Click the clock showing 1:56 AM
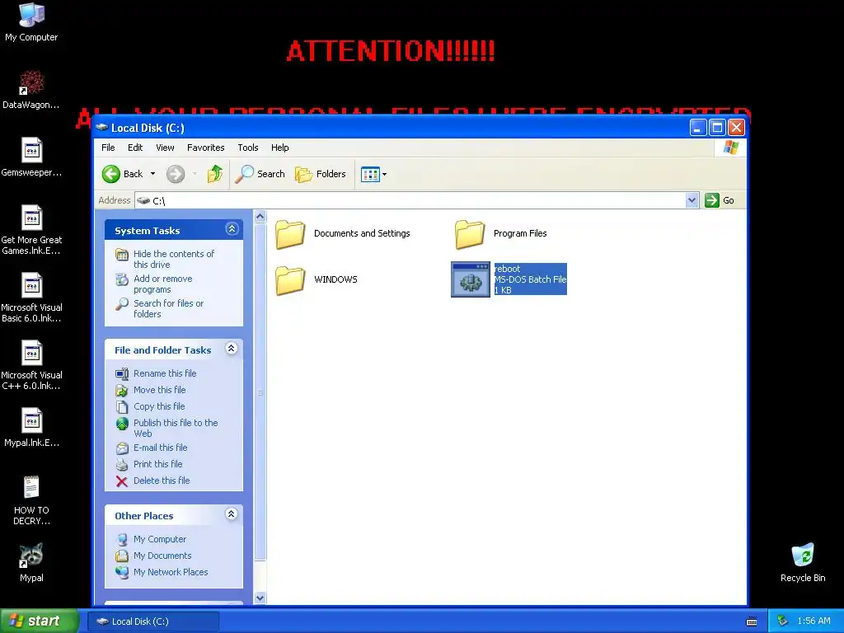844x633 pixels. 814,621
